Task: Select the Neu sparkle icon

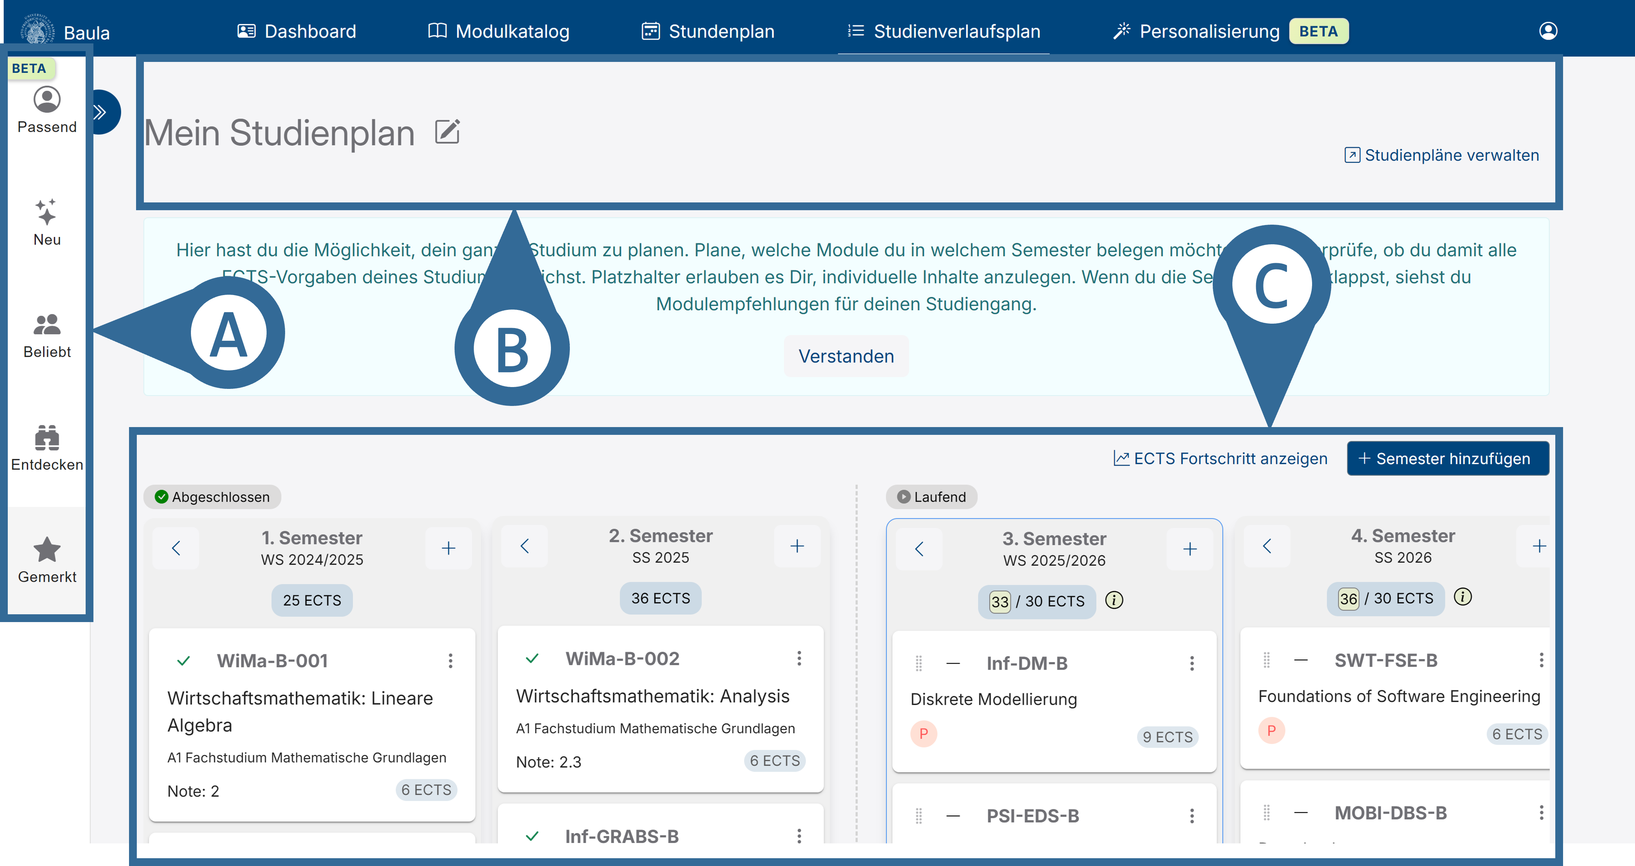Action: [47, 212]
